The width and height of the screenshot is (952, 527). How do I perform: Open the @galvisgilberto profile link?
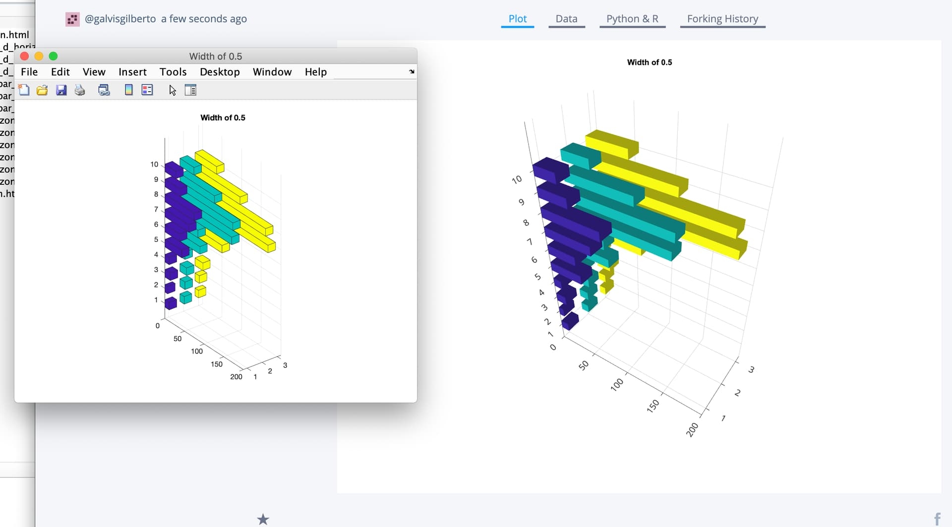pyautogui.click(x=120, y=19)
